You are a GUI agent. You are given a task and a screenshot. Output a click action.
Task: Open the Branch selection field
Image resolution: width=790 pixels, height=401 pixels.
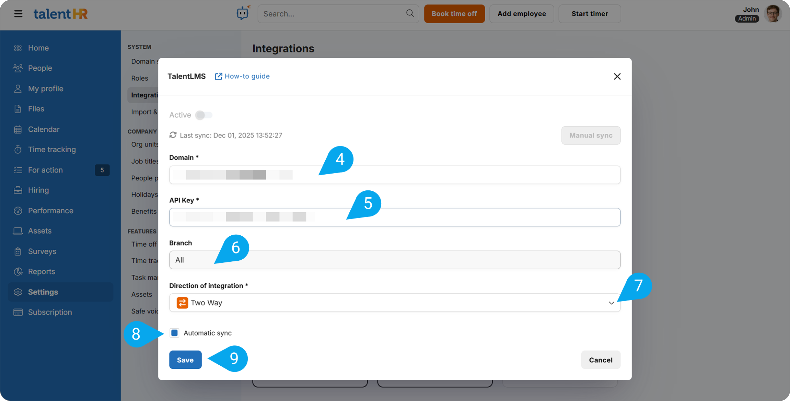[x=395, y=260]
